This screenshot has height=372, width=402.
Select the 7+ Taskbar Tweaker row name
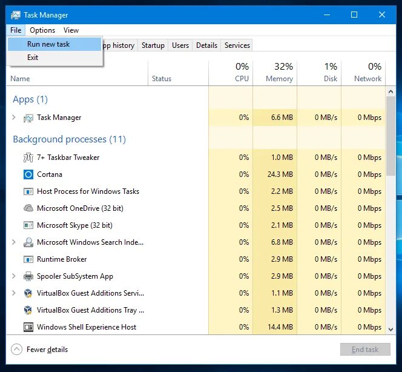pos(68,158)
